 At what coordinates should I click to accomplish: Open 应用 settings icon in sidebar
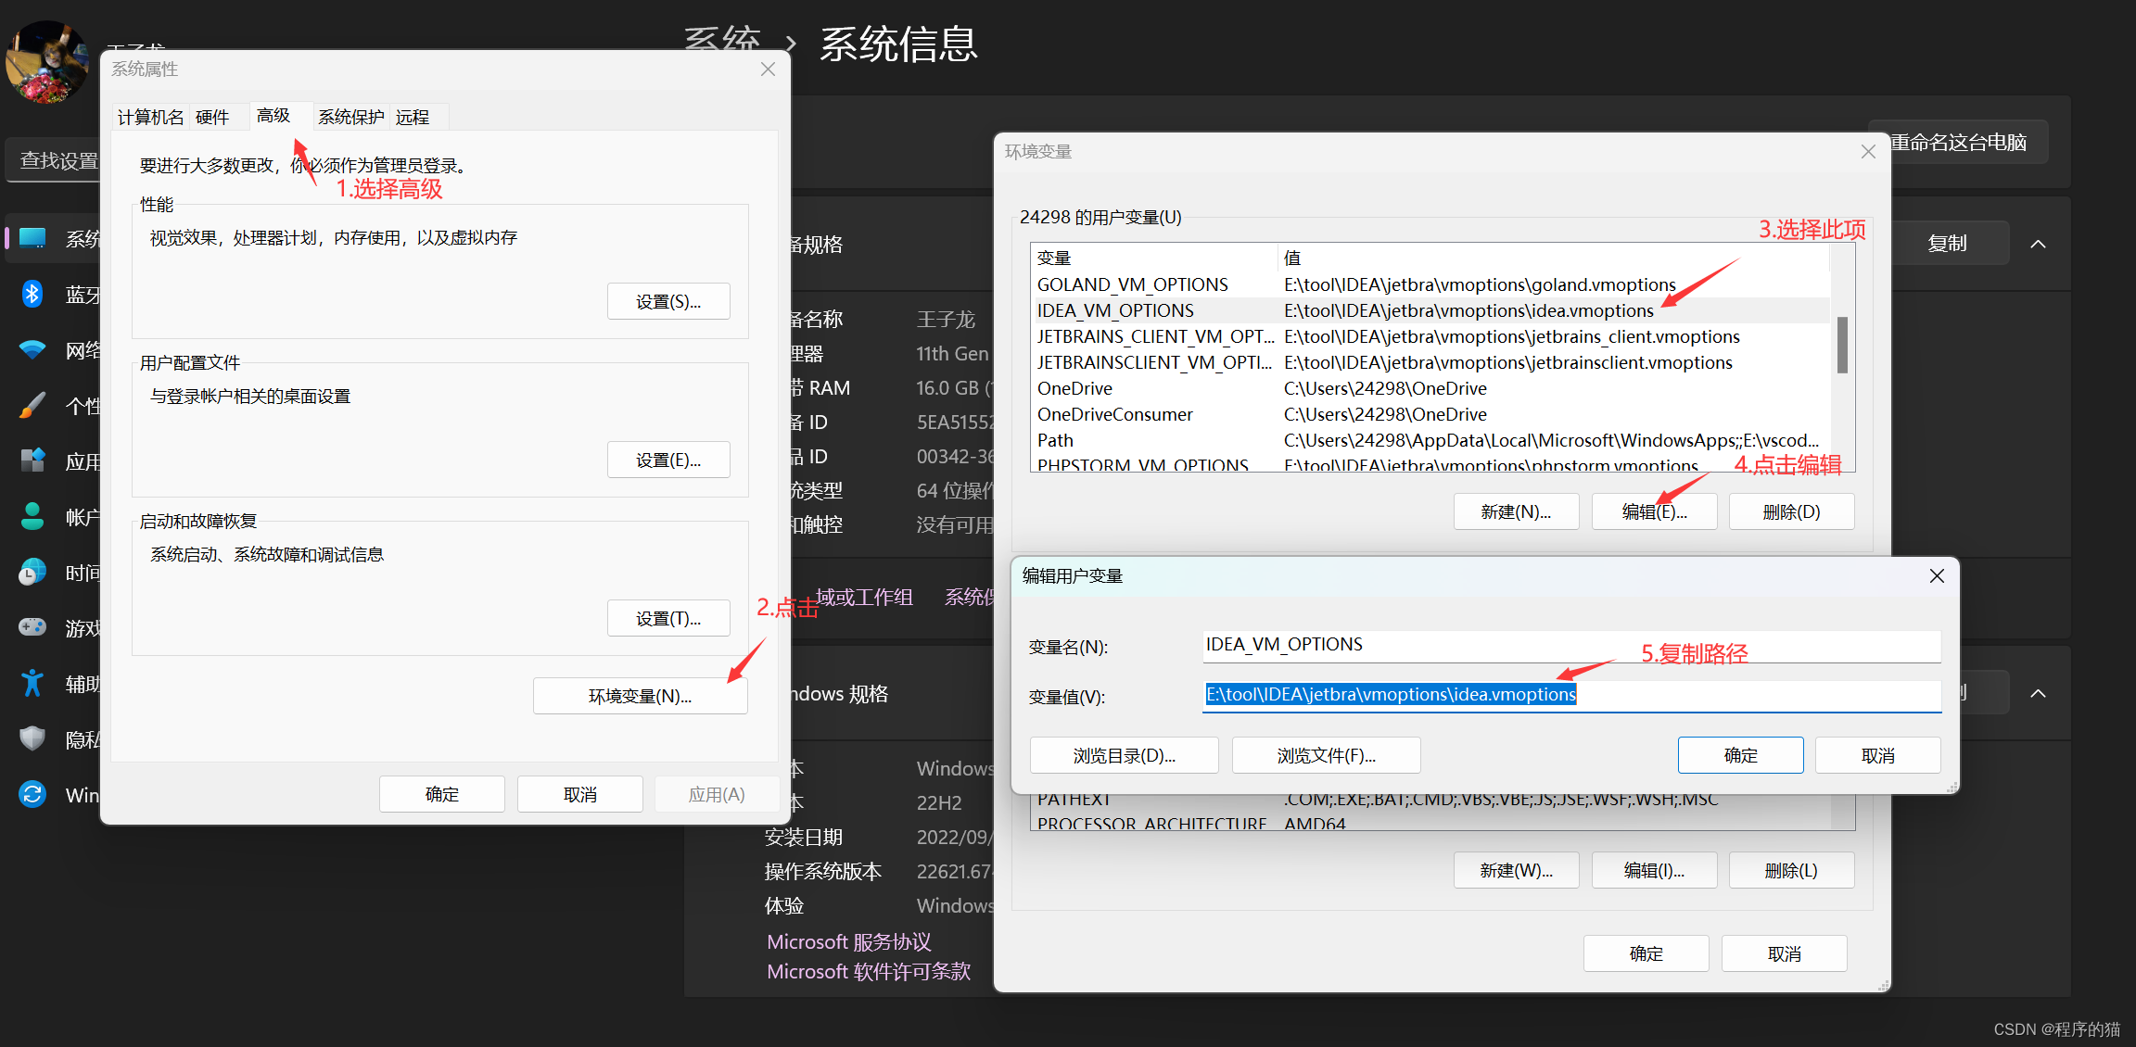pyautogui.click(x=32, y=460)
